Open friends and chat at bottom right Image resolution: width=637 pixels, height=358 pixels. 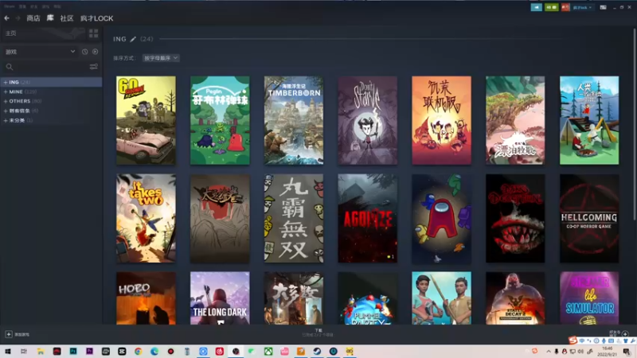point(619,333)
